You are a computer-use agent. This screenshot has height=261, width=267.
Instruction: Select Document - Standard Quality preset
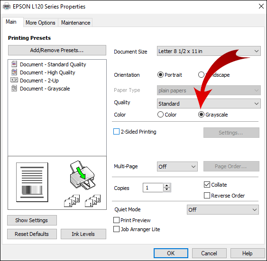53,64
